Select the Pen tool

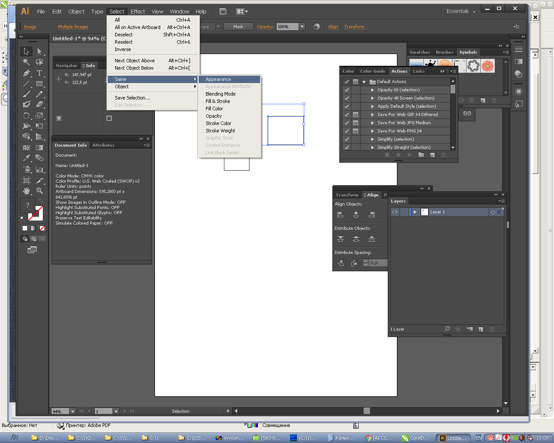tap(26, 73)
